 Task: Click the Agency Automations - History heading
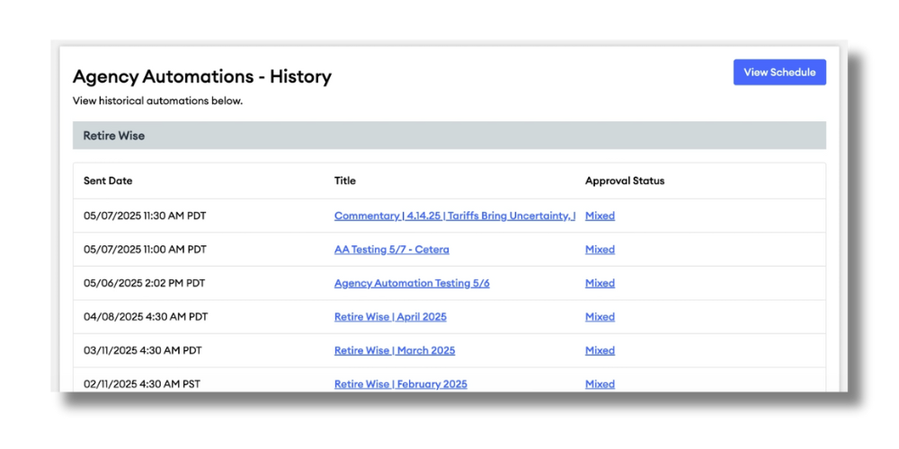(201, 76)
